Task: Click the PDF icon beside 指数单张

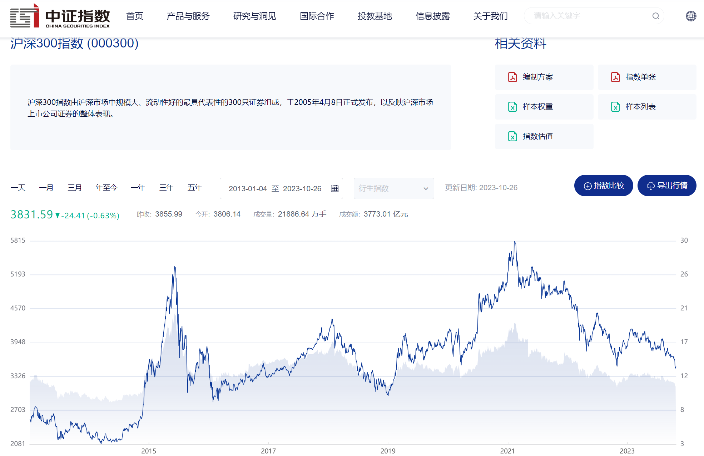Action: coord(615,77)
